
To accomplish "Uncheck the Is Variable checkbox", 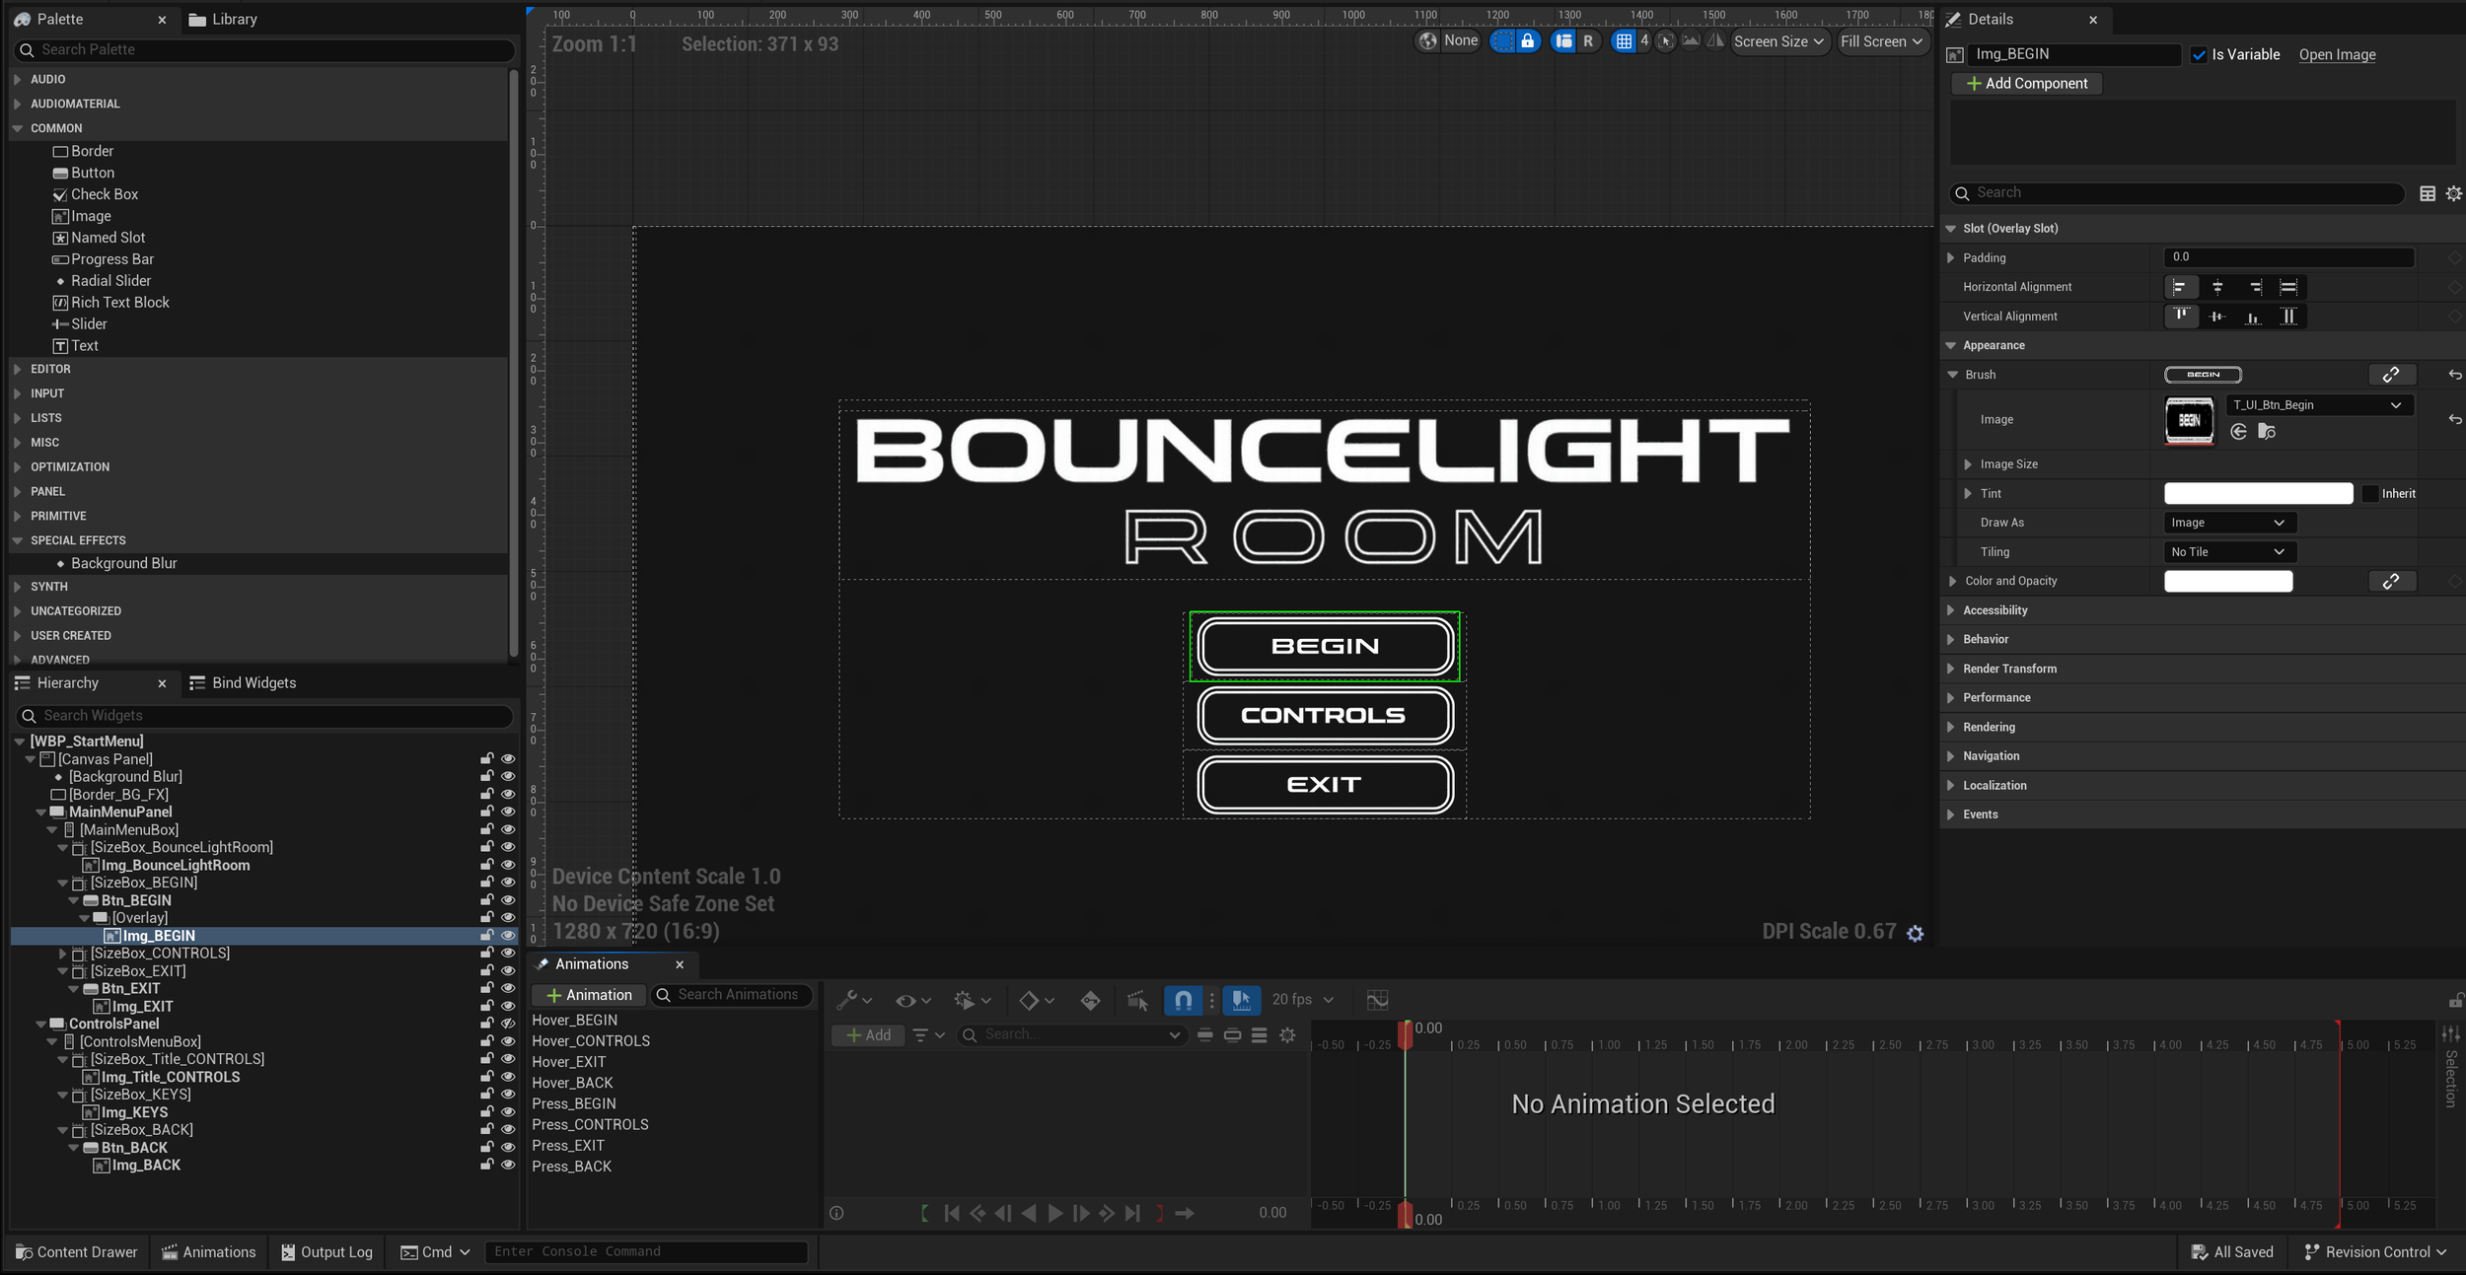I will pyautogui.click(x=2199, y=55).
